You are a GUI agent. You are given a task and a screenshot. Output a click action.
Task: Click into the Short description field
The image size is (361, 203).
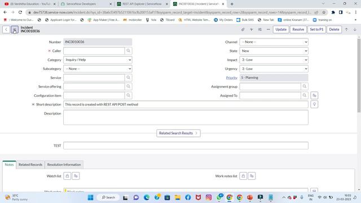[x=186, y=104]
